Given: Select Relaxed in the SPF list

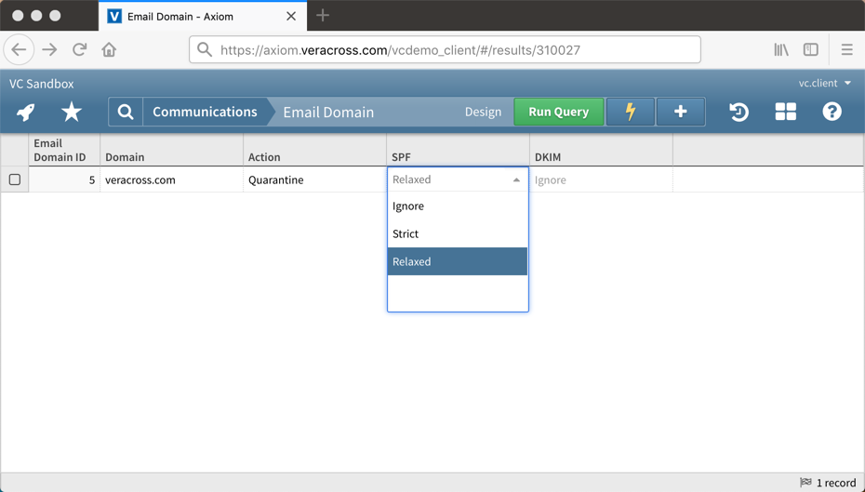Looking at the screenshot, I should [412, 261].
